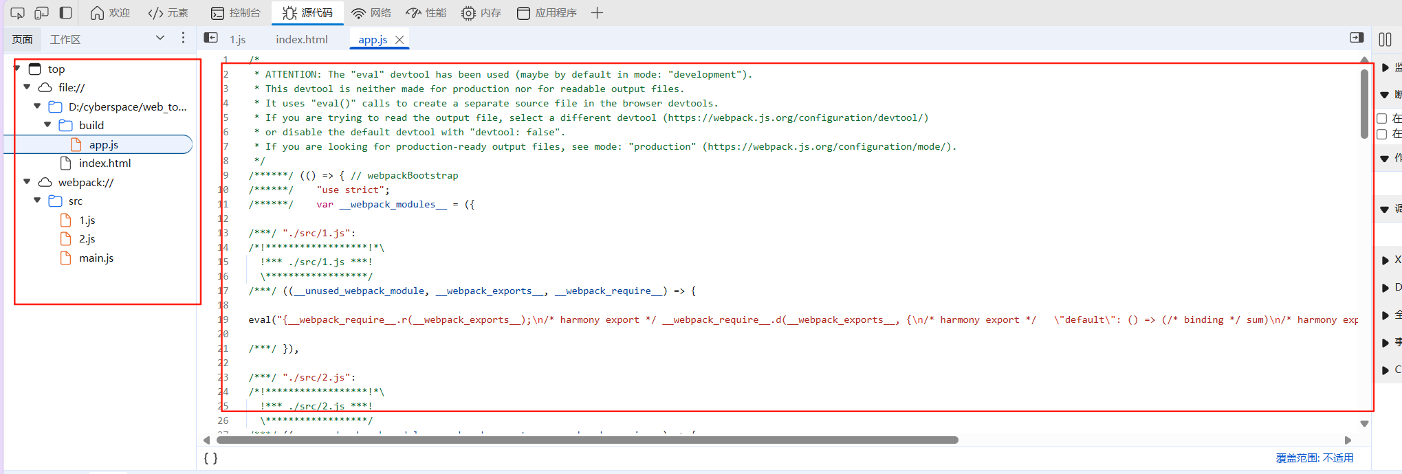Open the 网络 (Network) tab
This screenshot has width=1402, height=474.
click(x=371, y=13)
